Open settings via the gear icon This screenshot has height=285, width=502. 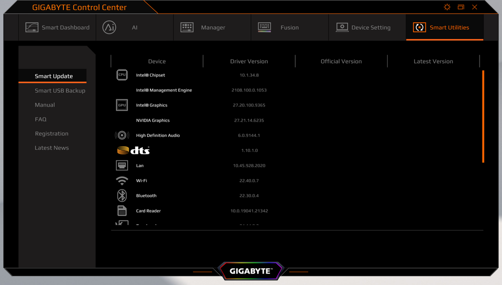coord(447,7)
